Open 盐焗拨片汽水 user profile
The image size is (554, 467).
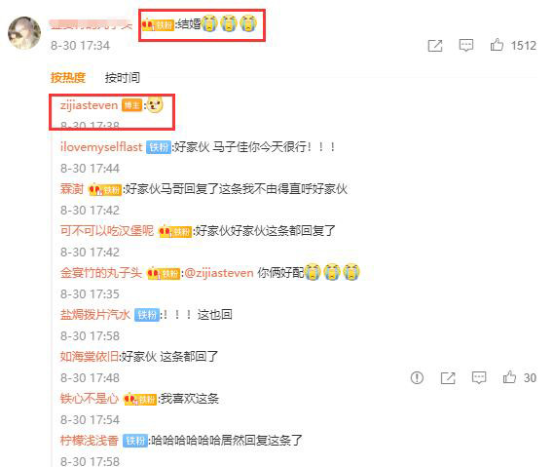95,315
